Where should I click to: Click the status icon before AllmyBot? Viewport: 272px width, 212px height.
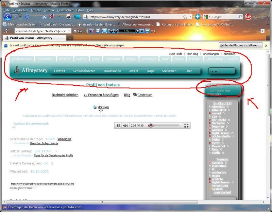210,107
